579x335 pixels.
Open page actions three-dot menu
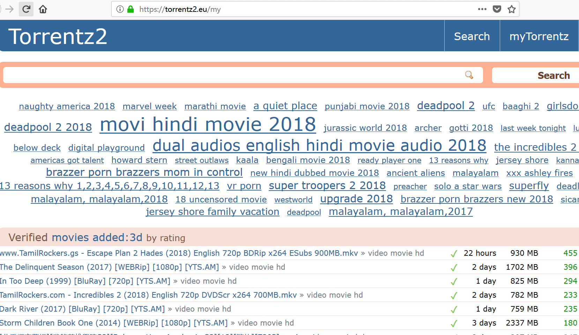click(x=482, y=9)
